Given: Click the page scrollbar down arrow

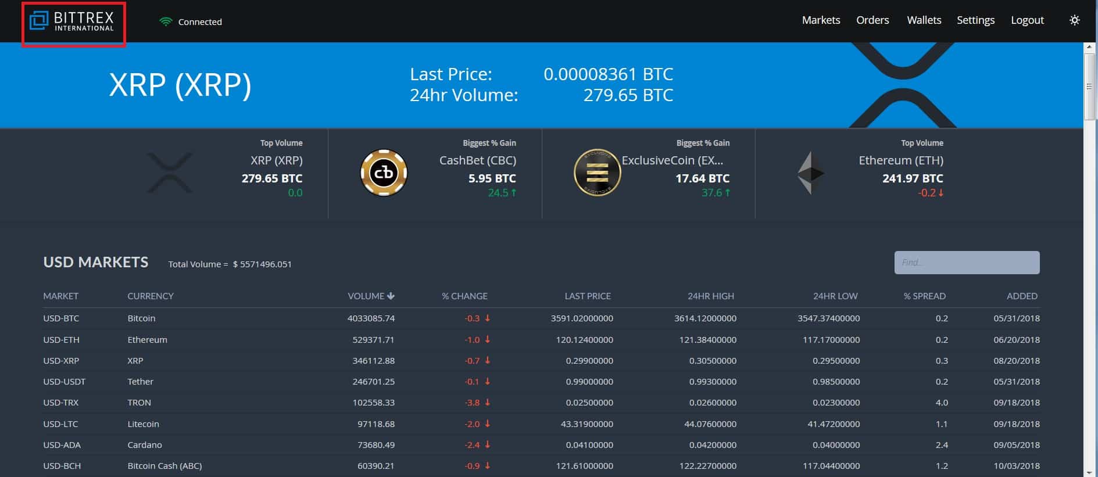Looking at the screenshot, I should pyautogui.click(x=1090, y=472).
